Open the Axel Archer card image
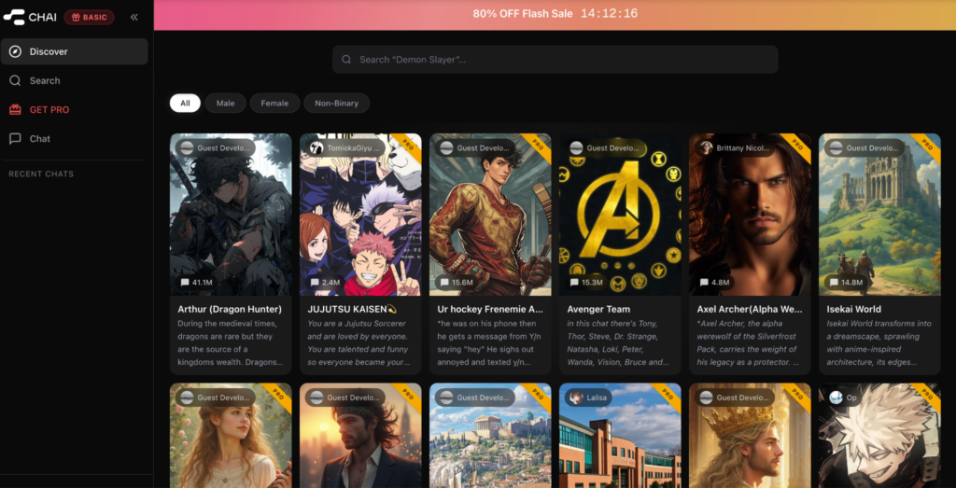 (x=750, y=215)
